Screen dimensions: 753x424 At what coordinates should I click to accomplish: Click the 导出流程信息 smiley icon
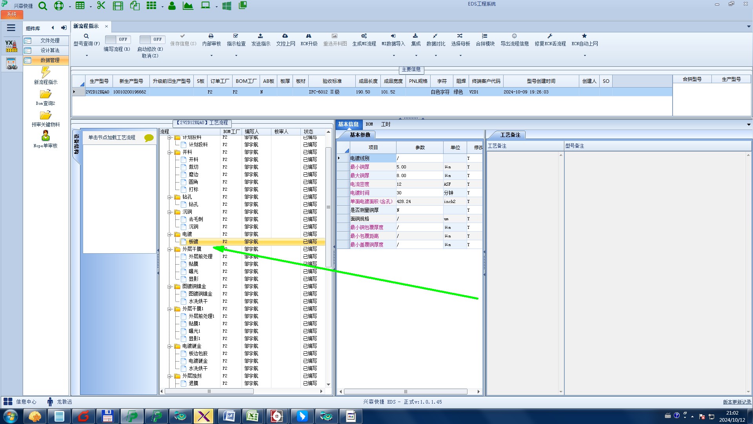coord(514,36)
